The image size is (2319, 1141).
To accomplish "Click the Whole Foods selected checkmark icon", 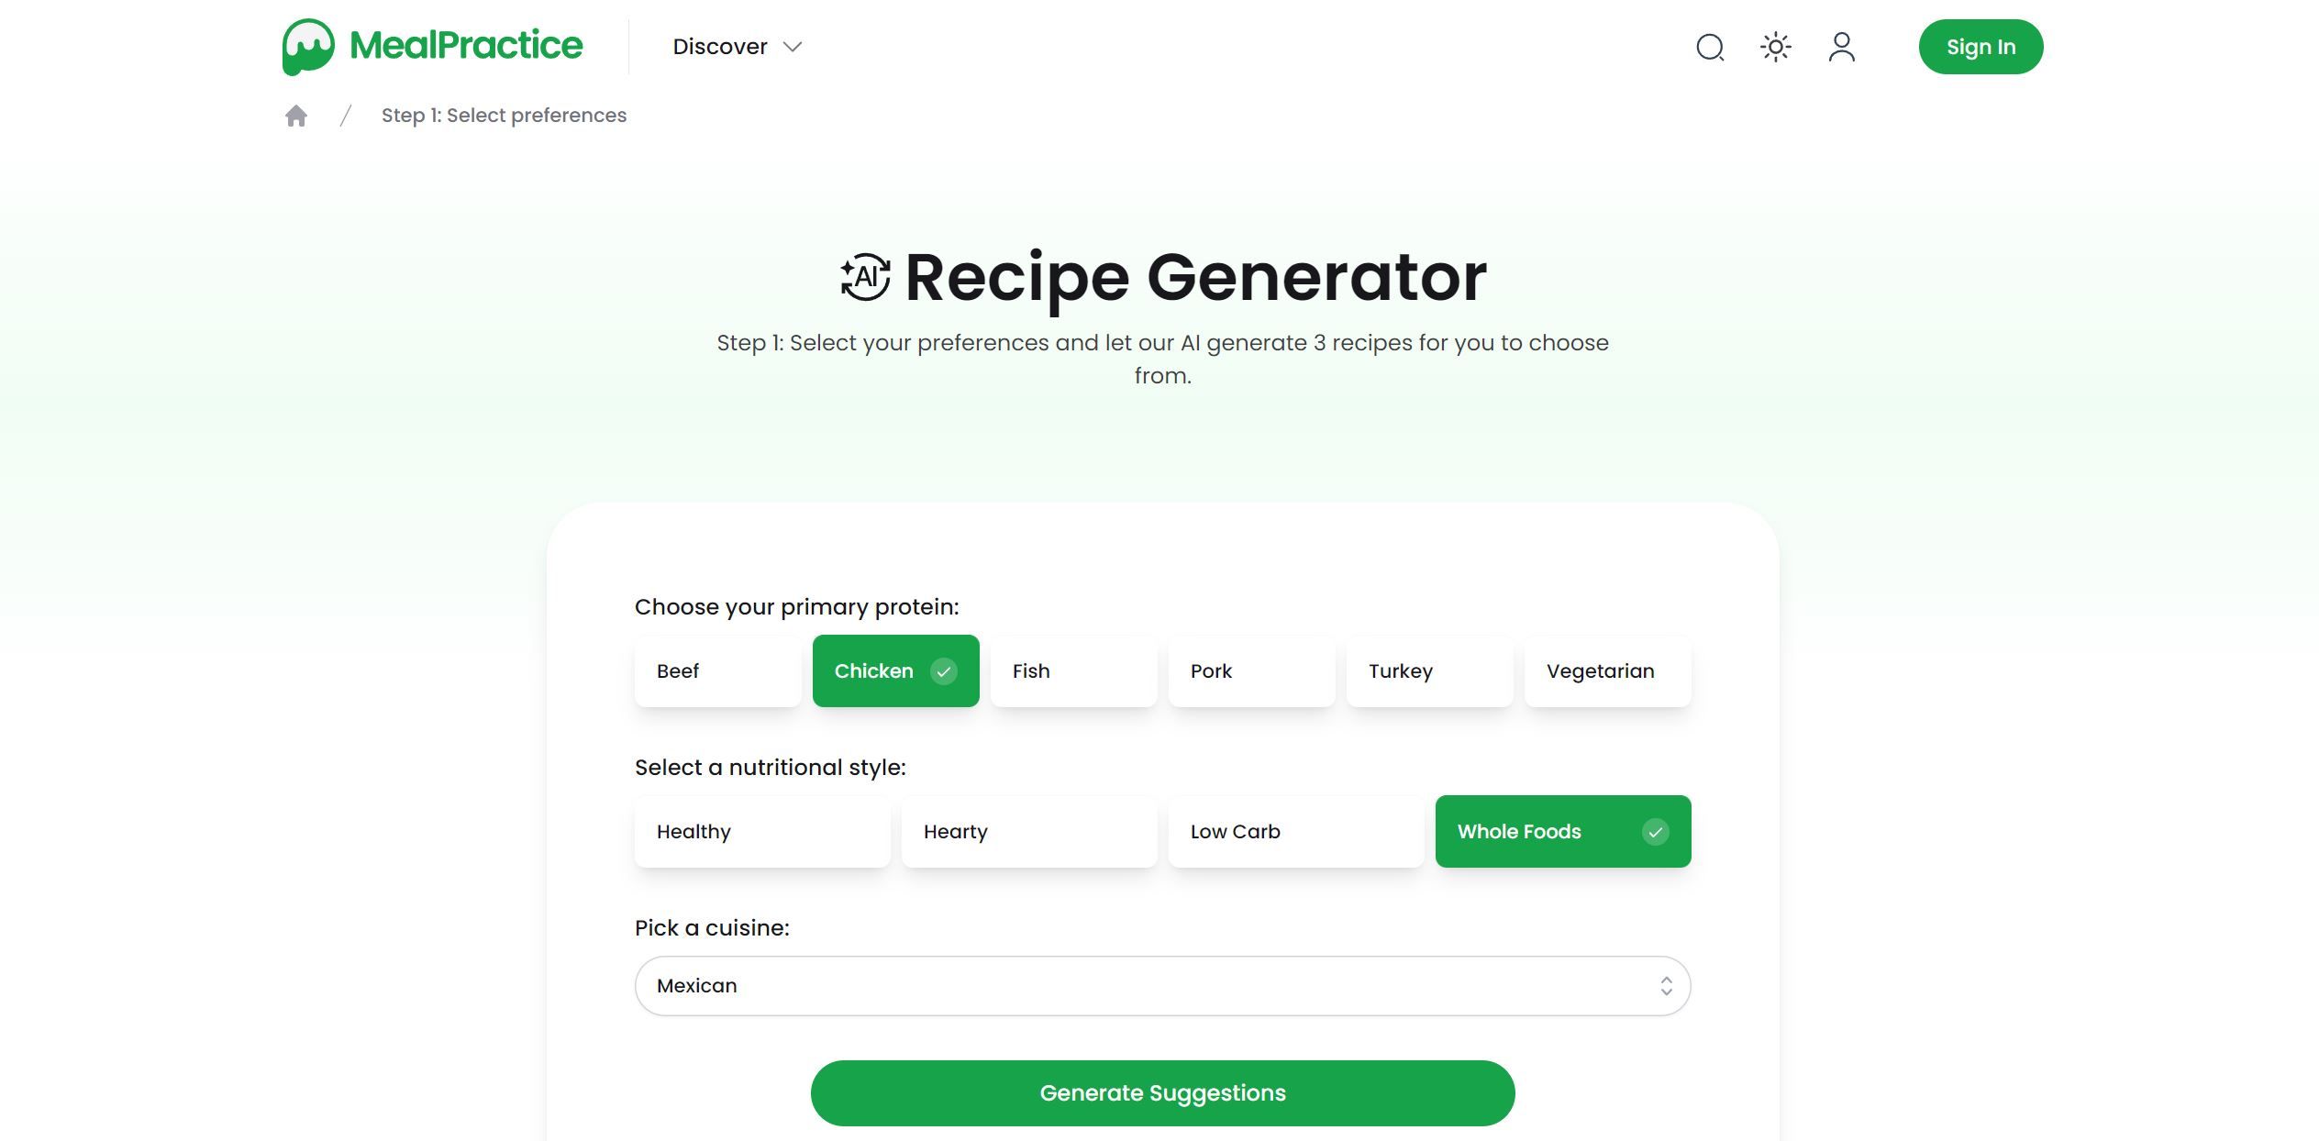I will 1655,831.
